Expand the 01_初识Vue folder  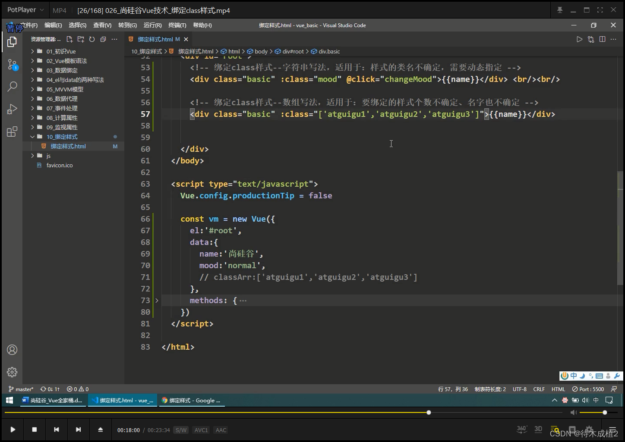pos(32,51)
